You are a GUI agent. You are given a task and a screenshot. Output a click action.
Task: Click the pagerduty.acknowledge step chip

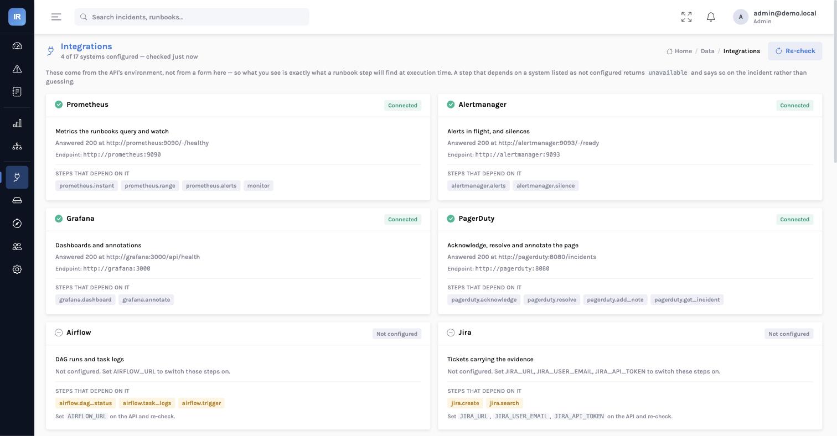pyautogui.click(x=484, y=300)
